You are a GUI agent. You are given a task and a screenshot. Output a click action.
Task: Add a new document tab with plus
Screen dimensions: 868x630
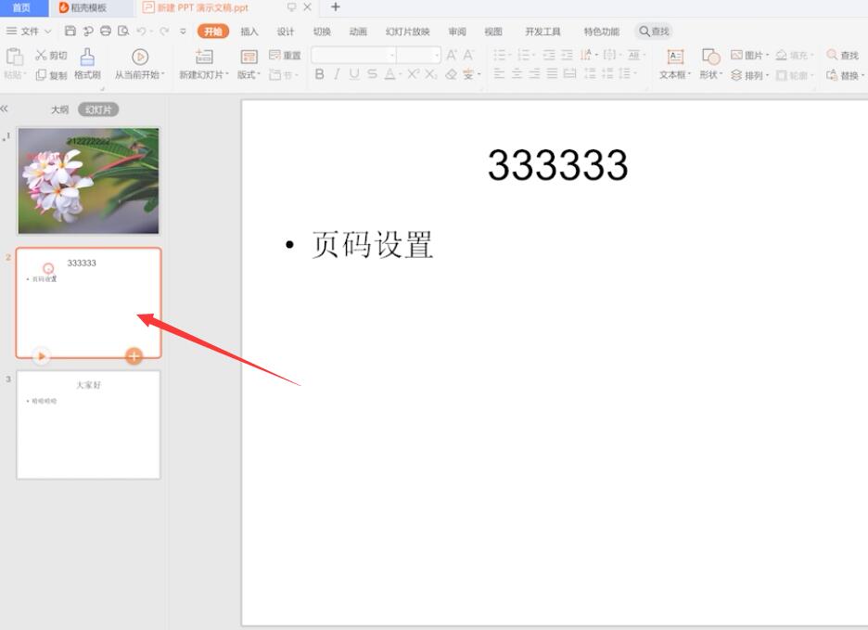pos(336,7)
